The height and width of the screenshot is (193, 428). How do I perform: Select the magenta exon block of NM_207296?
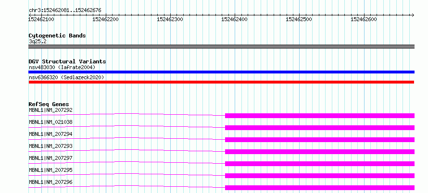pyautogui.click(x=320, y=188)
